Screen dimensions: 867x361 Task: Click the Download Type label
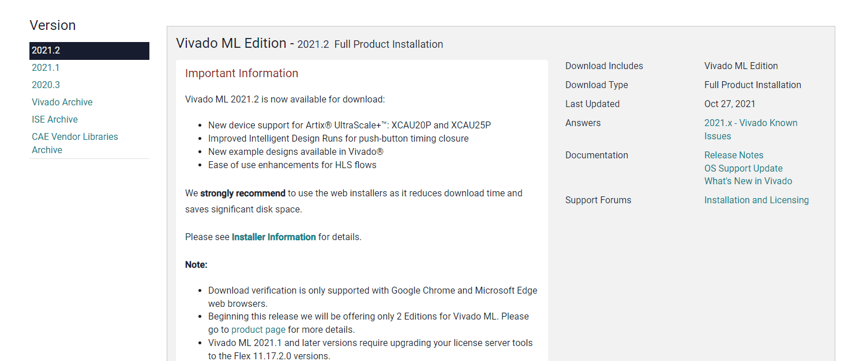click(596, 85)
